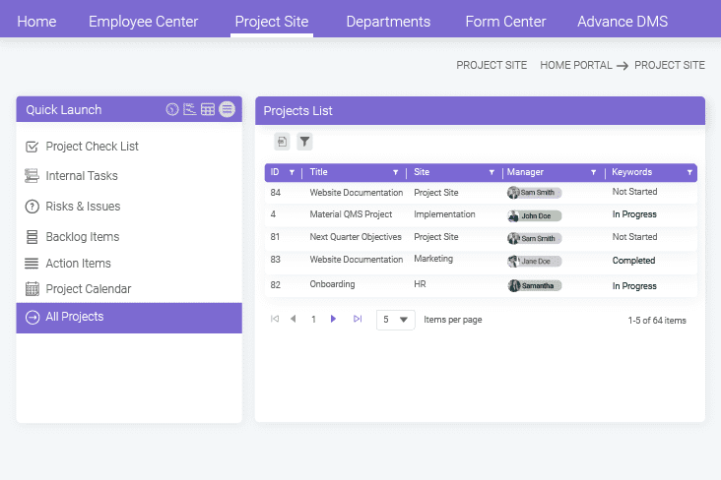Click the Backlog Items stack icon
This screenshot has width=721, height=480.
pos(32,237)
